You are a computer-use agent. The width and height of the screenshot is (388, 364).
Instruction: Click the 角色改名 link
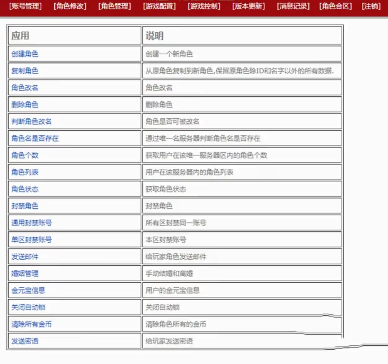25,88
